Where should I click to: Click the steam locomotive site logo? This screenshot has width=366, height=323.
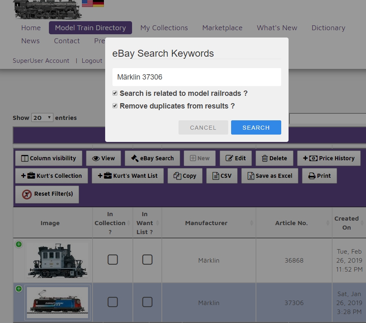[x=48, y=9]
